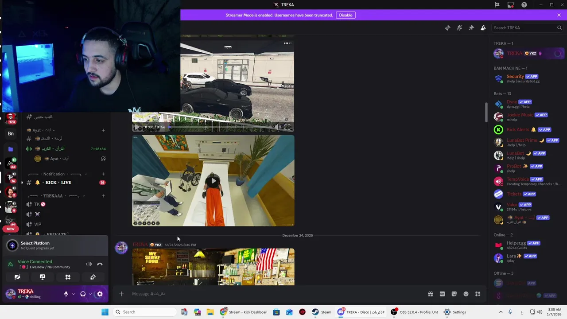Play the first video at 0:03
This screenshot has width=567, height=319.
pos(138,127)
